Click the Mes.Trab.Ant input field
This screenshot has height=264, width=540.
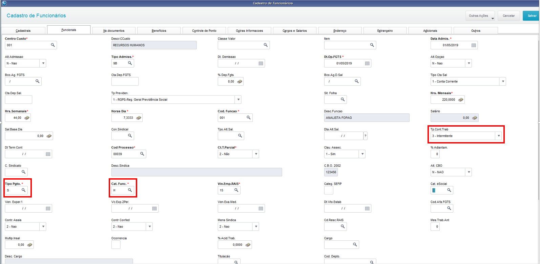tap(435, 227)
